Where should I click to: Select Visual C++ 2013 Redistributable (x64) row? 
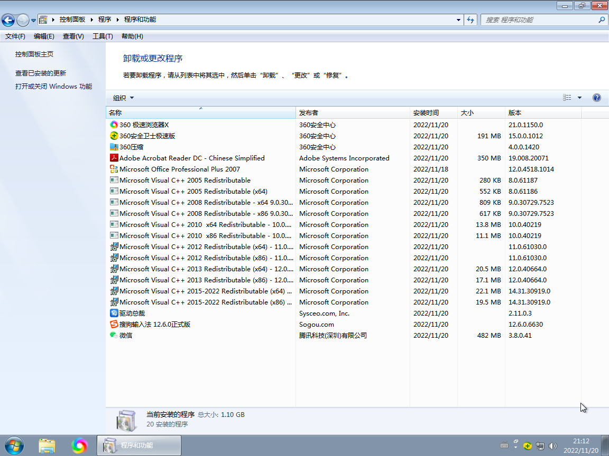point(343,269)
